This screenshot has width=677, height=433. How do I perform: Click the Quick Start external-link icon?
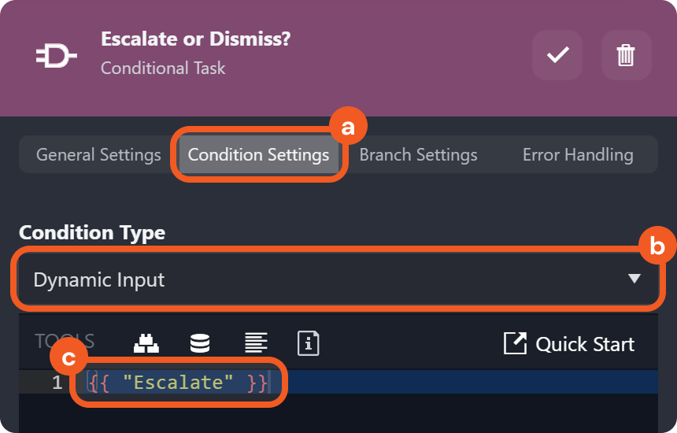pos(515,343)
